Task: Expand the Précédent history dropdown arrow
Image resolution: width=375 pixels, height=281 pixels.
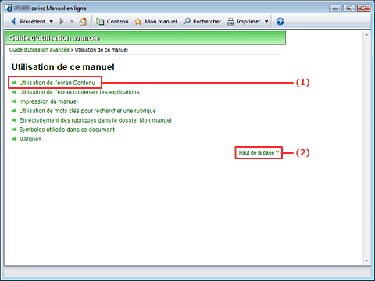Action: (52, 22)
